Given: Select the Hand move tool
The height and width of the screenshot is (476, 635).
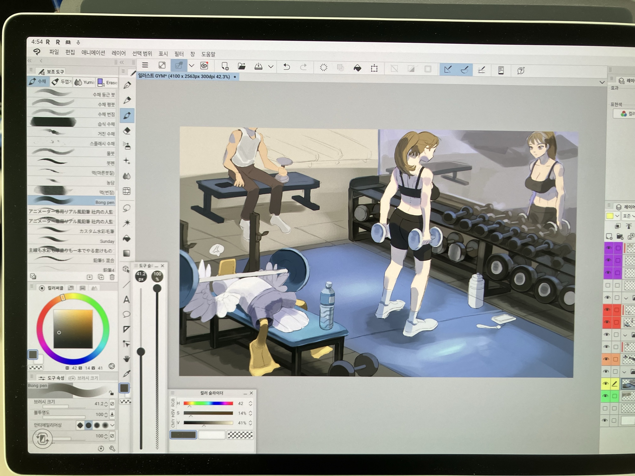Looking at the screenshot, I should [127, 359].
